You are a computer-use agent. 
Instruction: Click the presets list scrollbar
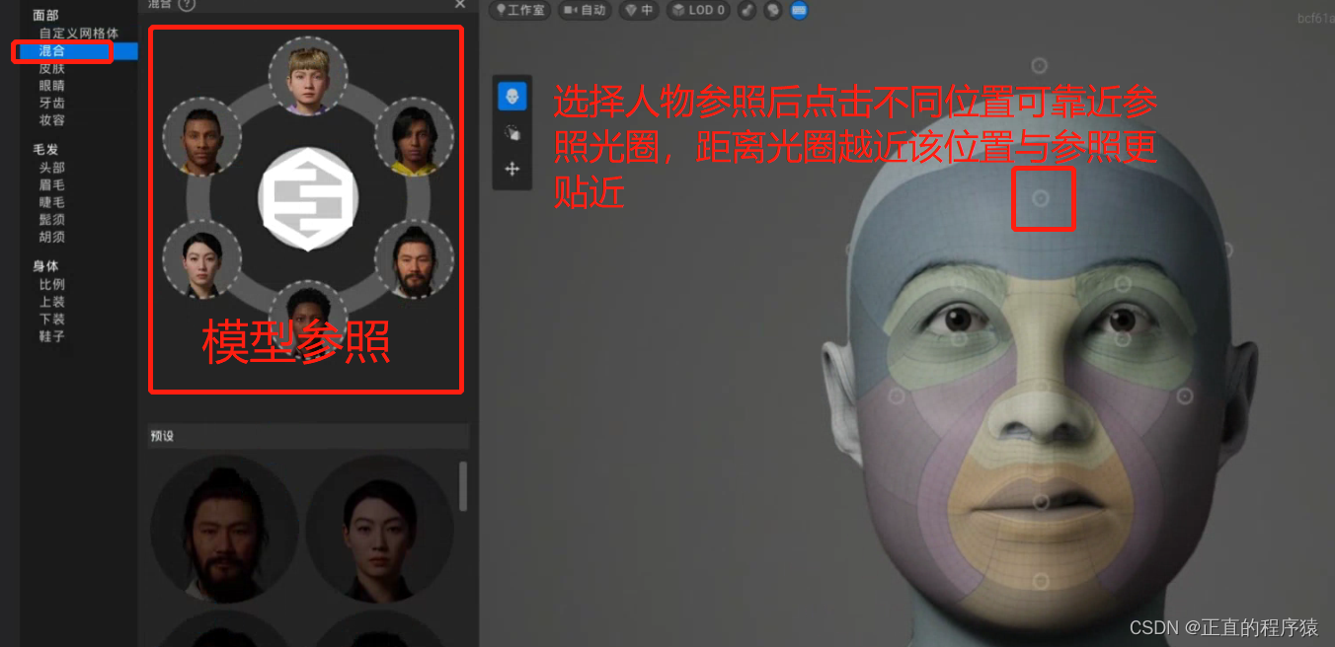click(463, 486)
